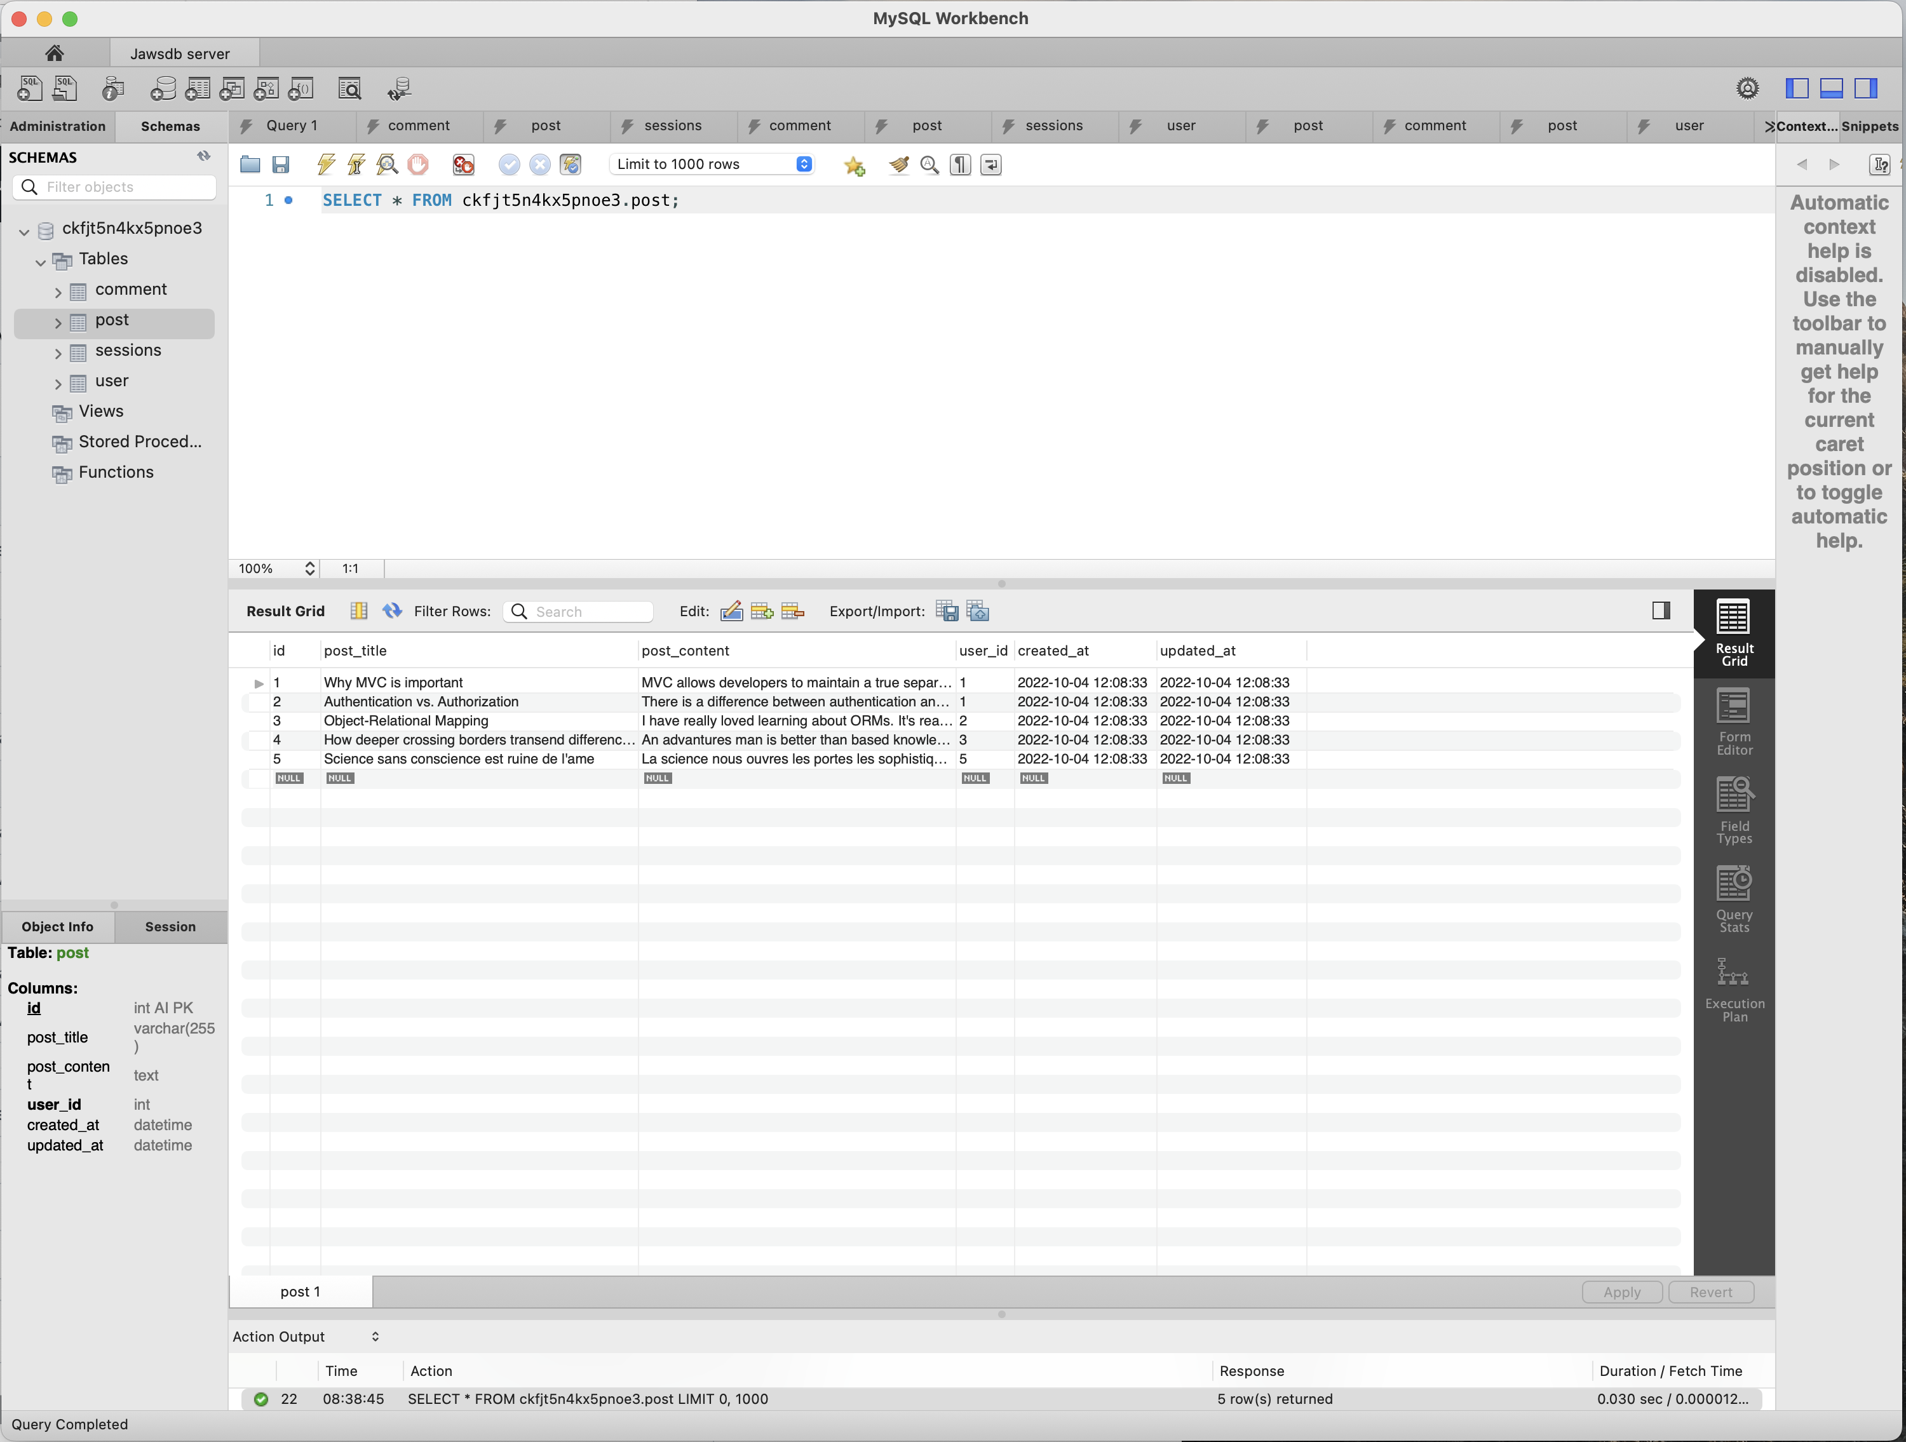The height and width of the screenshot is (1442, 1906).
Task: Click the Stop execution hand icon
Action: pyautogui.click(x=418, y=165)
